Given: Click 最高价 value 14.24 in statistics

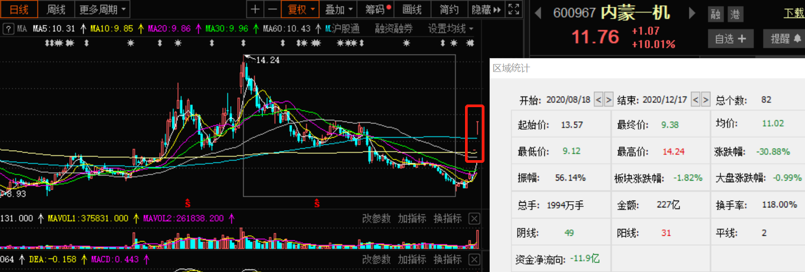Looking at the screenshot, I should tap(673, 152).
